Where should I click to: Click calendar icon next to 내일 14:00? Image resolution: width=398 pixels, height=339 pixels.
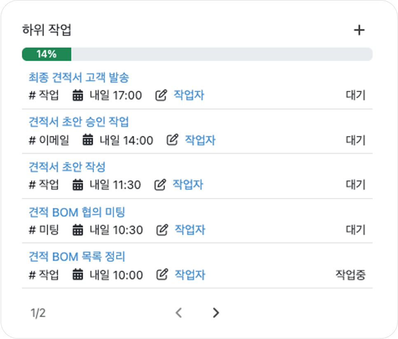pyautogui.click(x=88, y=140)
